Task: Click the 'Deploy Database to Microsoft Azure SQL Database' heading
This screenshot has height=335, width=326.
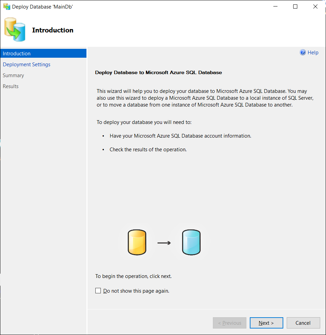Action: (x=159, y=72)
